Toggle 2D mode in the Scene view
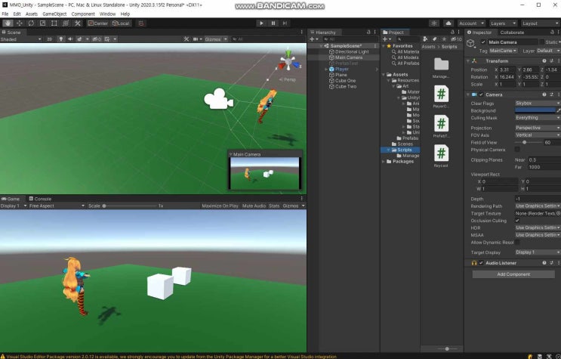 click(x=49, y=39)
